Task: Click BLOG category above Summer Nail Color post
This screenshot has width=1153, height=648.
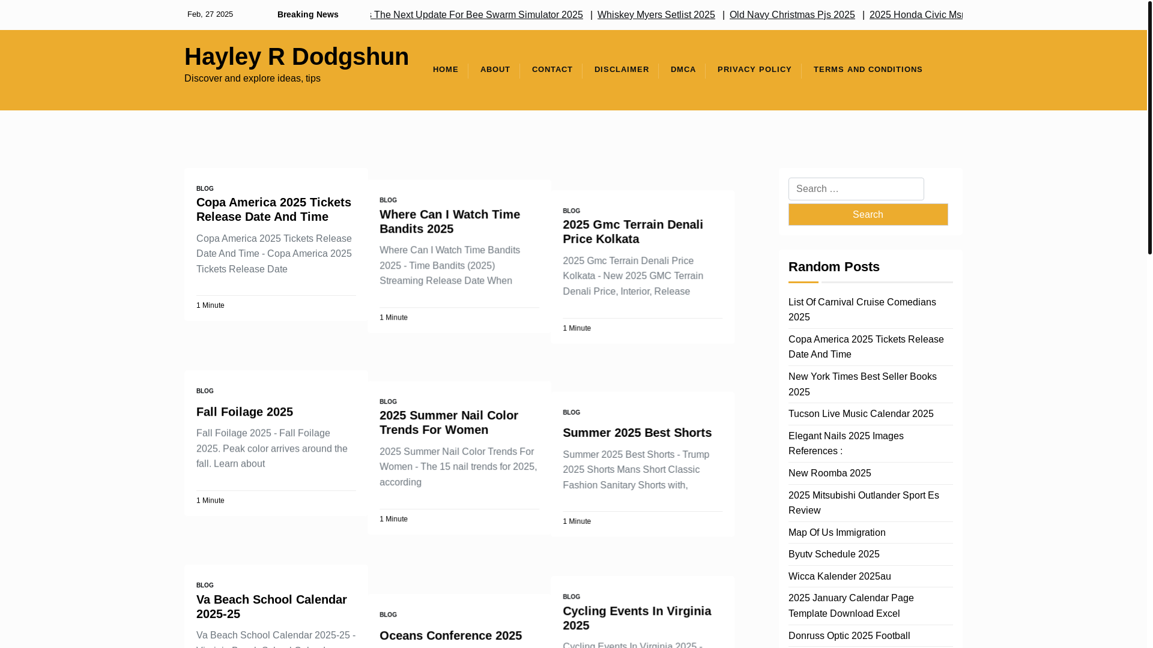Action: pyautogui.click(x=388, y=402)
